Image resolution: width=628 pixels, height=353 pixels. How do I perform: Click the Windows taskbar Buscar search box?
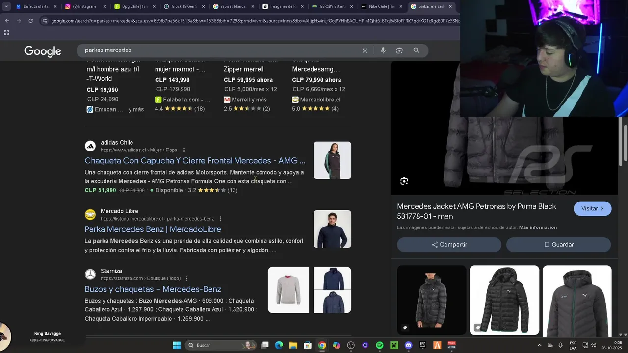tap(222, 345)
